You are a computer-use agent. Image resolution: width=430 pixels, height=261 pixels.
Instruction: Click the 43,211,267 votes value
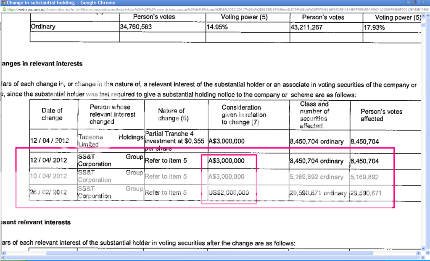(306, 27)
